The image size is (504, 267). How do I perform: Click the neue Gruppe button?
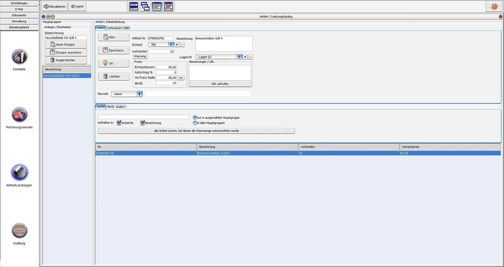(66, 45)
